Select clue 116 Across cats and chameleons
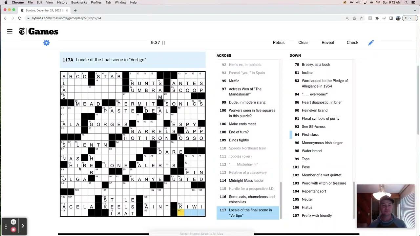This screenshot has width=420, height=236. pyautogui.click(x=248, y=199)
